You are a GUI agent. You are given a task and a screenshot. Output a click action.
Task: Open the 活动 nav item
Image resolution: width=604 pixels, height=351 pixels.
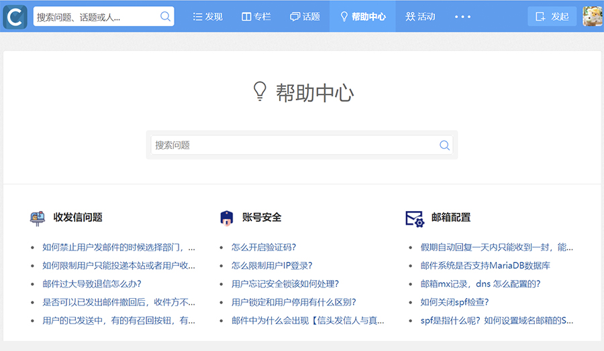pyautogui.click(x=420, y=17)
